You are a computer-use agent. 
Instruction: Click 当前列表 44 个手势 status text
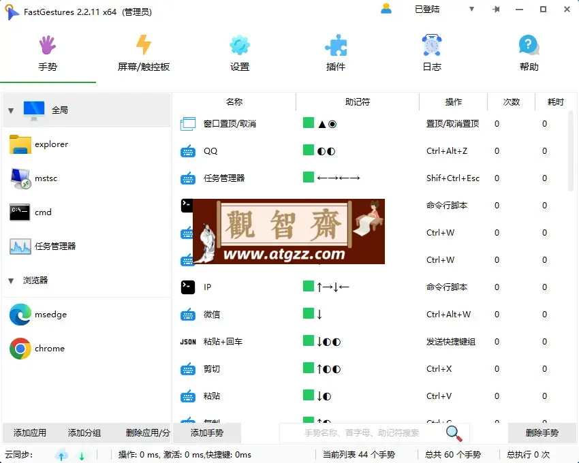(x=359, y=455)
